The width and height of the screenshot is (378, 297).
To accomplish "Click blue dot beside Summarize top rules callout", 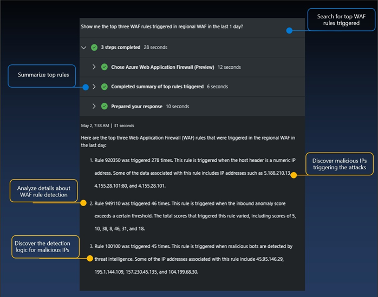I will 86,87.
